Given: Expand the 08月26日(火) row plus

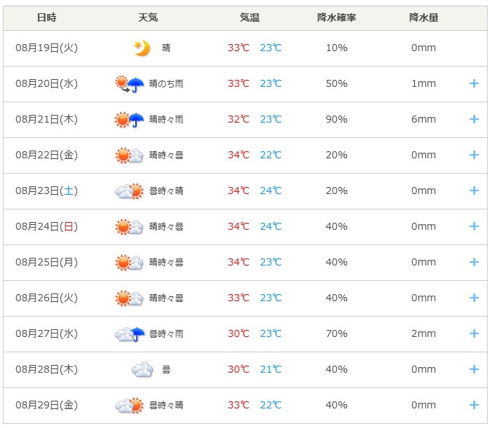Looking at the screenshot, I should click(474, 298).
